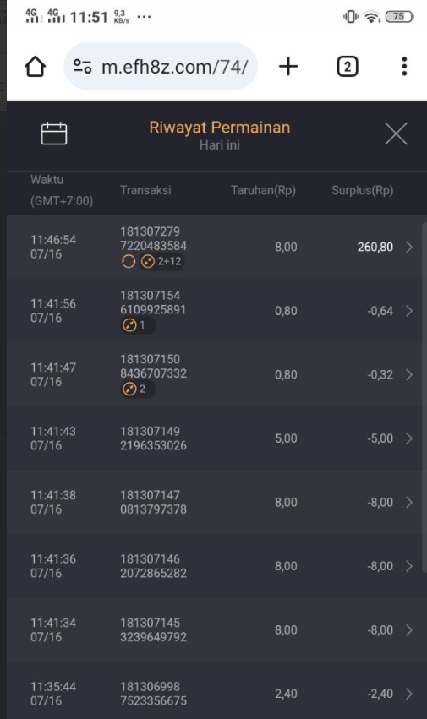This screenshot has height=719, width=427.
Task: Tap the browser home icon
Action: point(35,67)
